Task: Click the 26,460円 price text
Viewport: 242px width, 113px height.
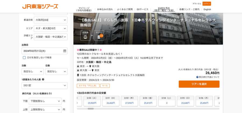Action: 212,73
